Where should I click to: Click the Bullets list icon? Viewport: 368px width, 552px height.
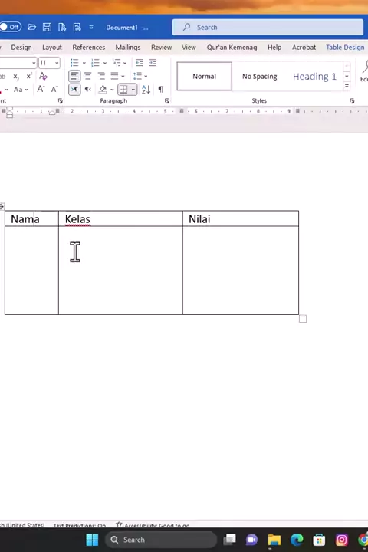click(x=74, y=63)
